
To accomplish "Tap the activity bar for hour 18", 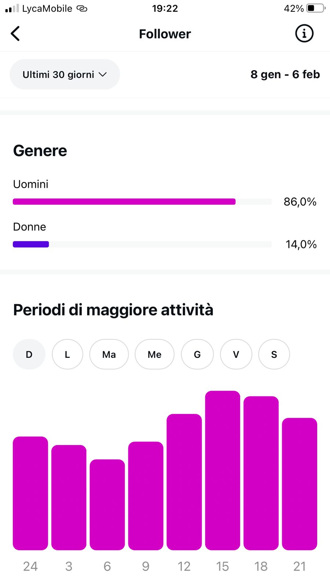I will [261, 473].
